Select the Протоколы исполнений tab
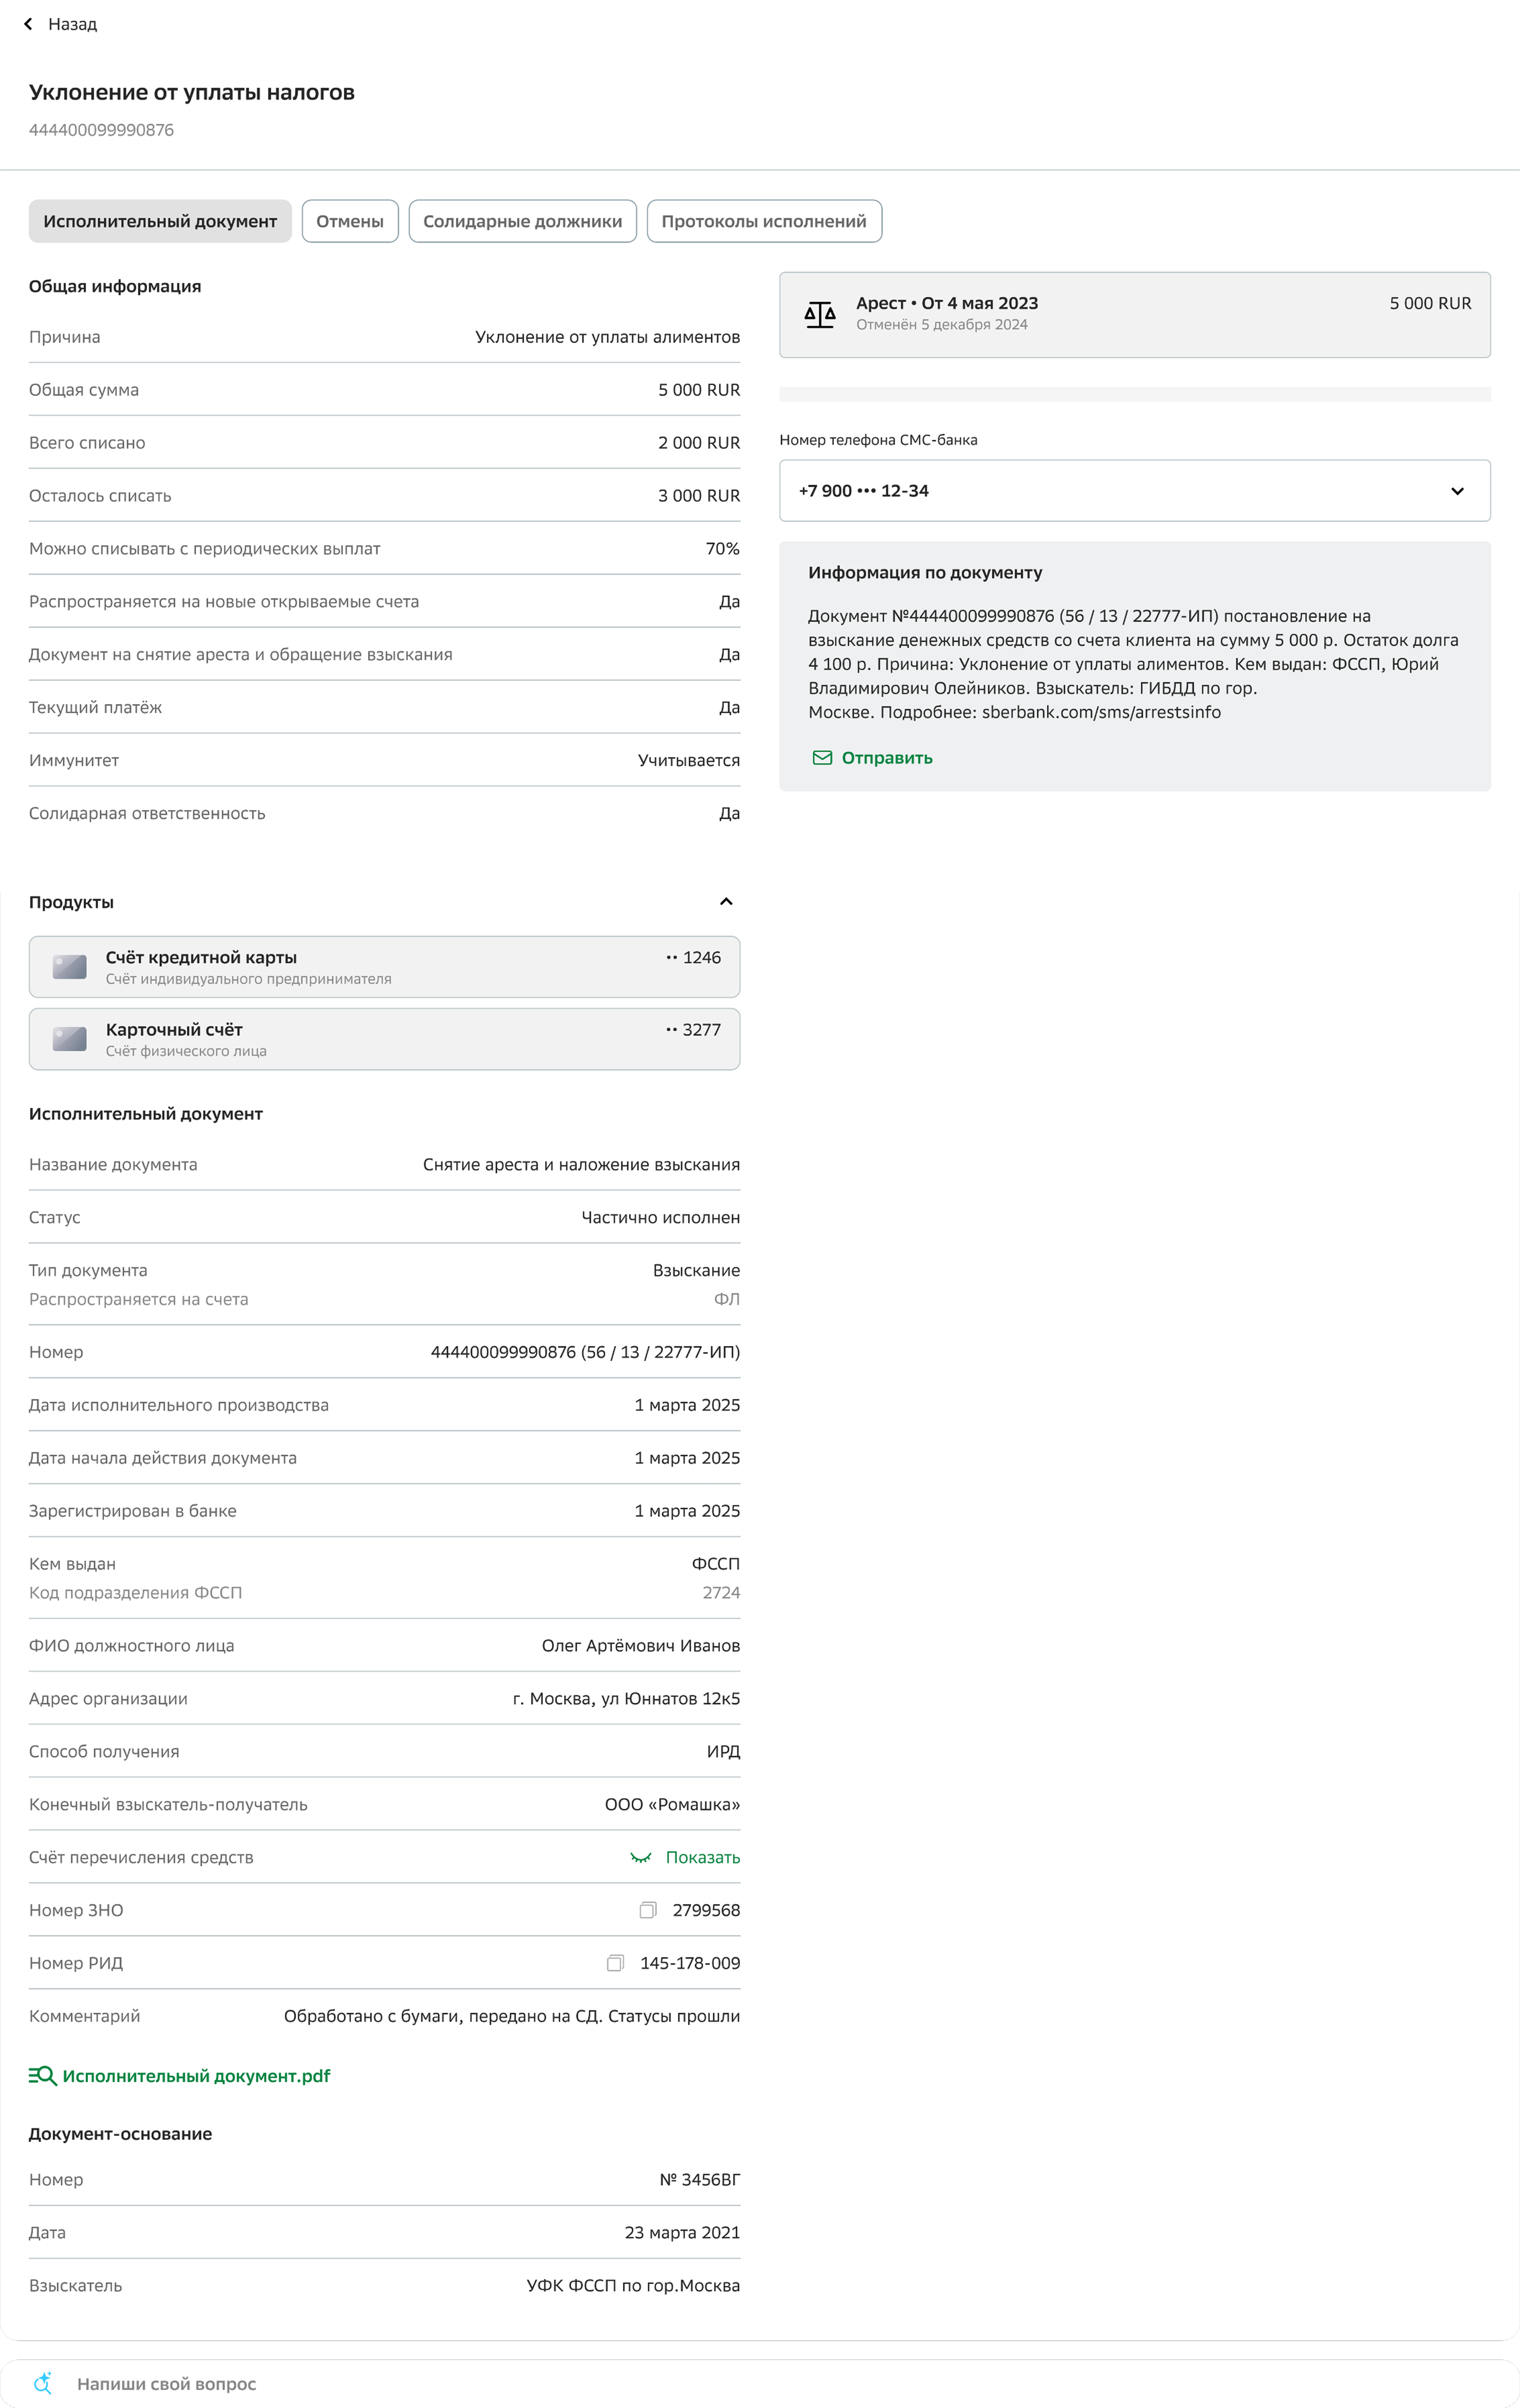Viewport: 1520px width, 2408px height. (x=764, y=221)
